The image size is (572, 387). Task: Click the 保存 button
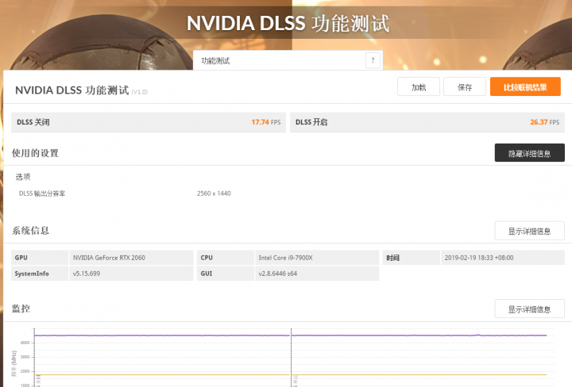click(x=465, y=87)
